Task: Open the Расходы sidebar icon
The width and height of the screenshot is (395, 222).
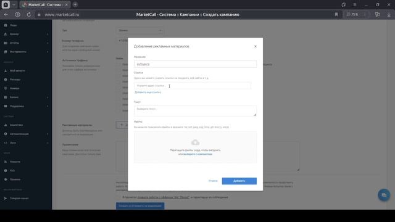Action: click(6, 80)
